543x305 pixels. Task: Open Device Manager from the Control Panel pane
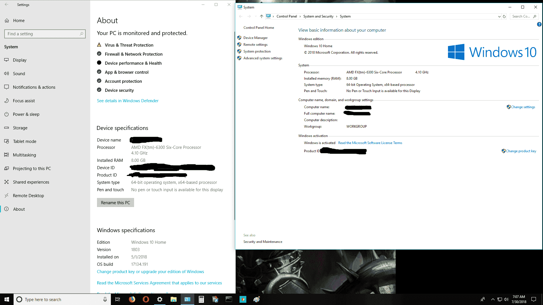[255, 38]
